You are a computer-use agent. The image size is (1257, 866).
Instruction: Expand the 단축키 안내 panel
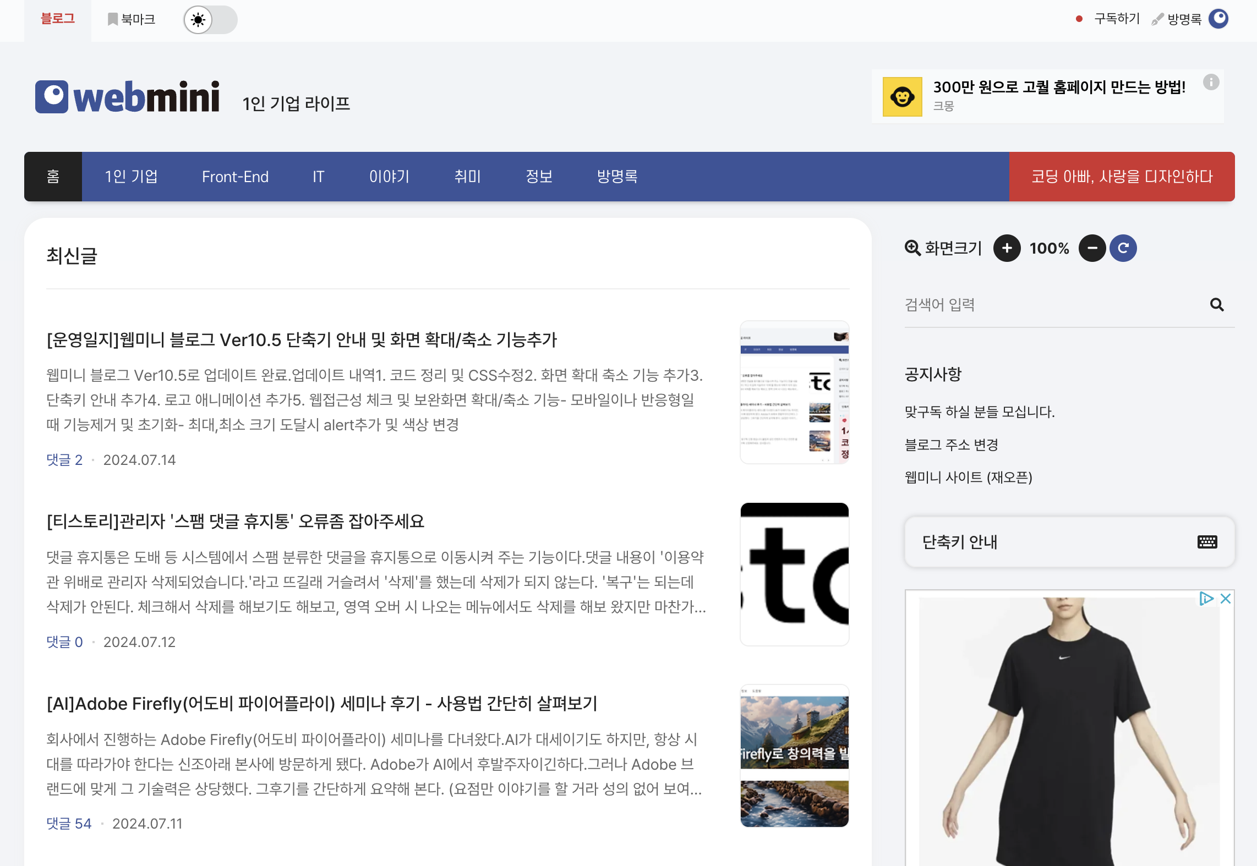(959, 542)
